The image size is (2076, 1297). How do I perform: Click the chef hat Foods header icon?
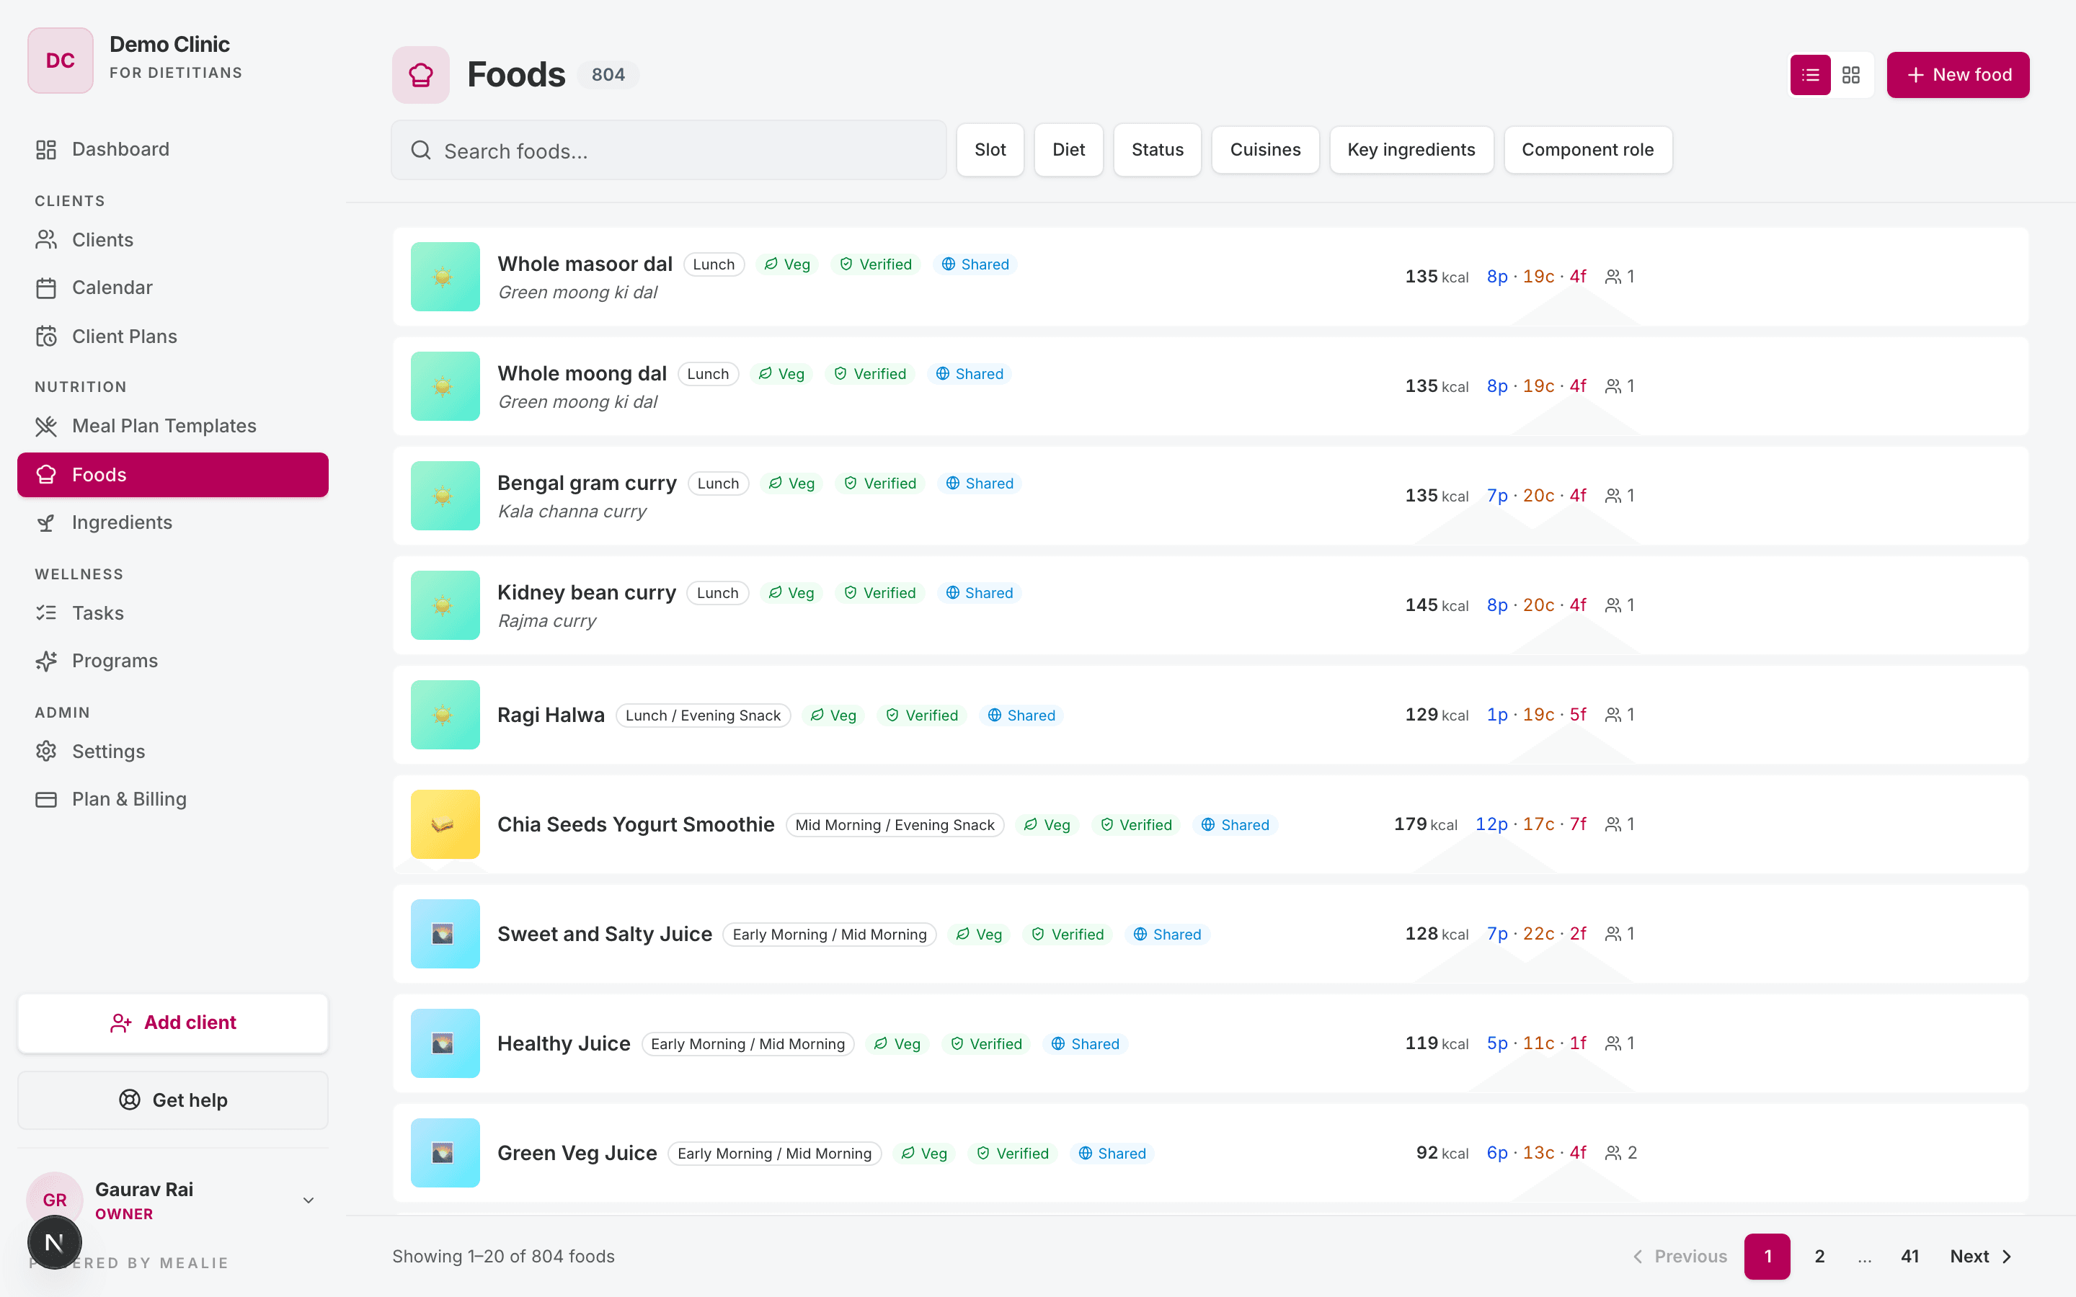click(420, 75)
